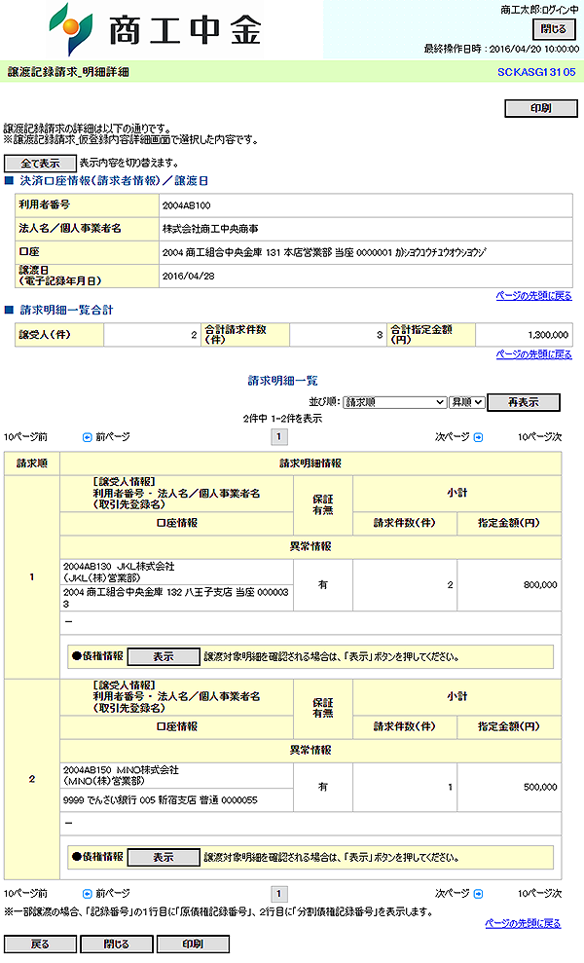Image resolution: width=584 pixels, height=963 pixels.
Task: Click the bottom 前ページ arrow icon
Action: click(x=88, y=894)
